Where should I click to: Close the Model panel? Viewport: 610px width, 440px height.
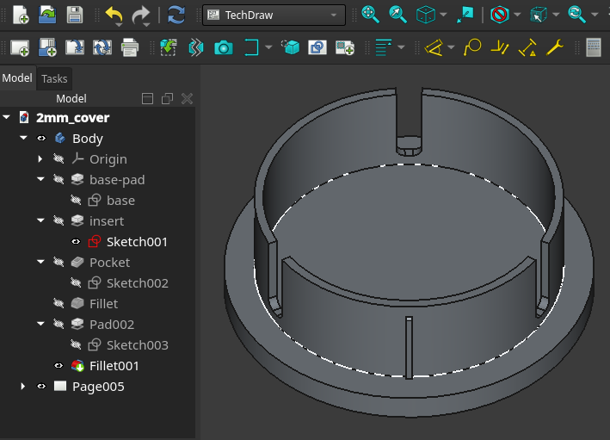(187, 98)
